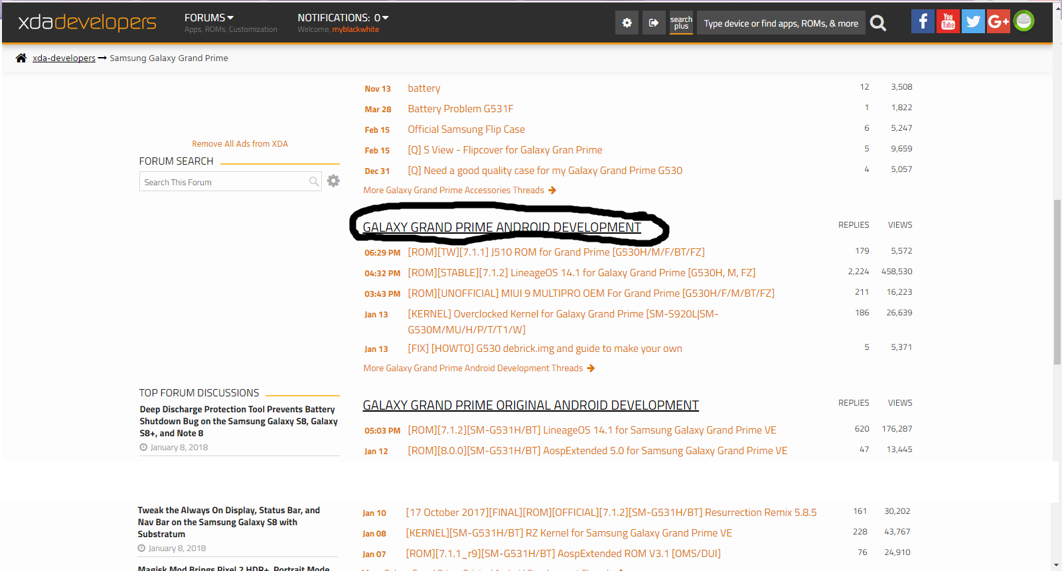
Task: View More Android Development Threads link
Action: (x=479, y=368)
